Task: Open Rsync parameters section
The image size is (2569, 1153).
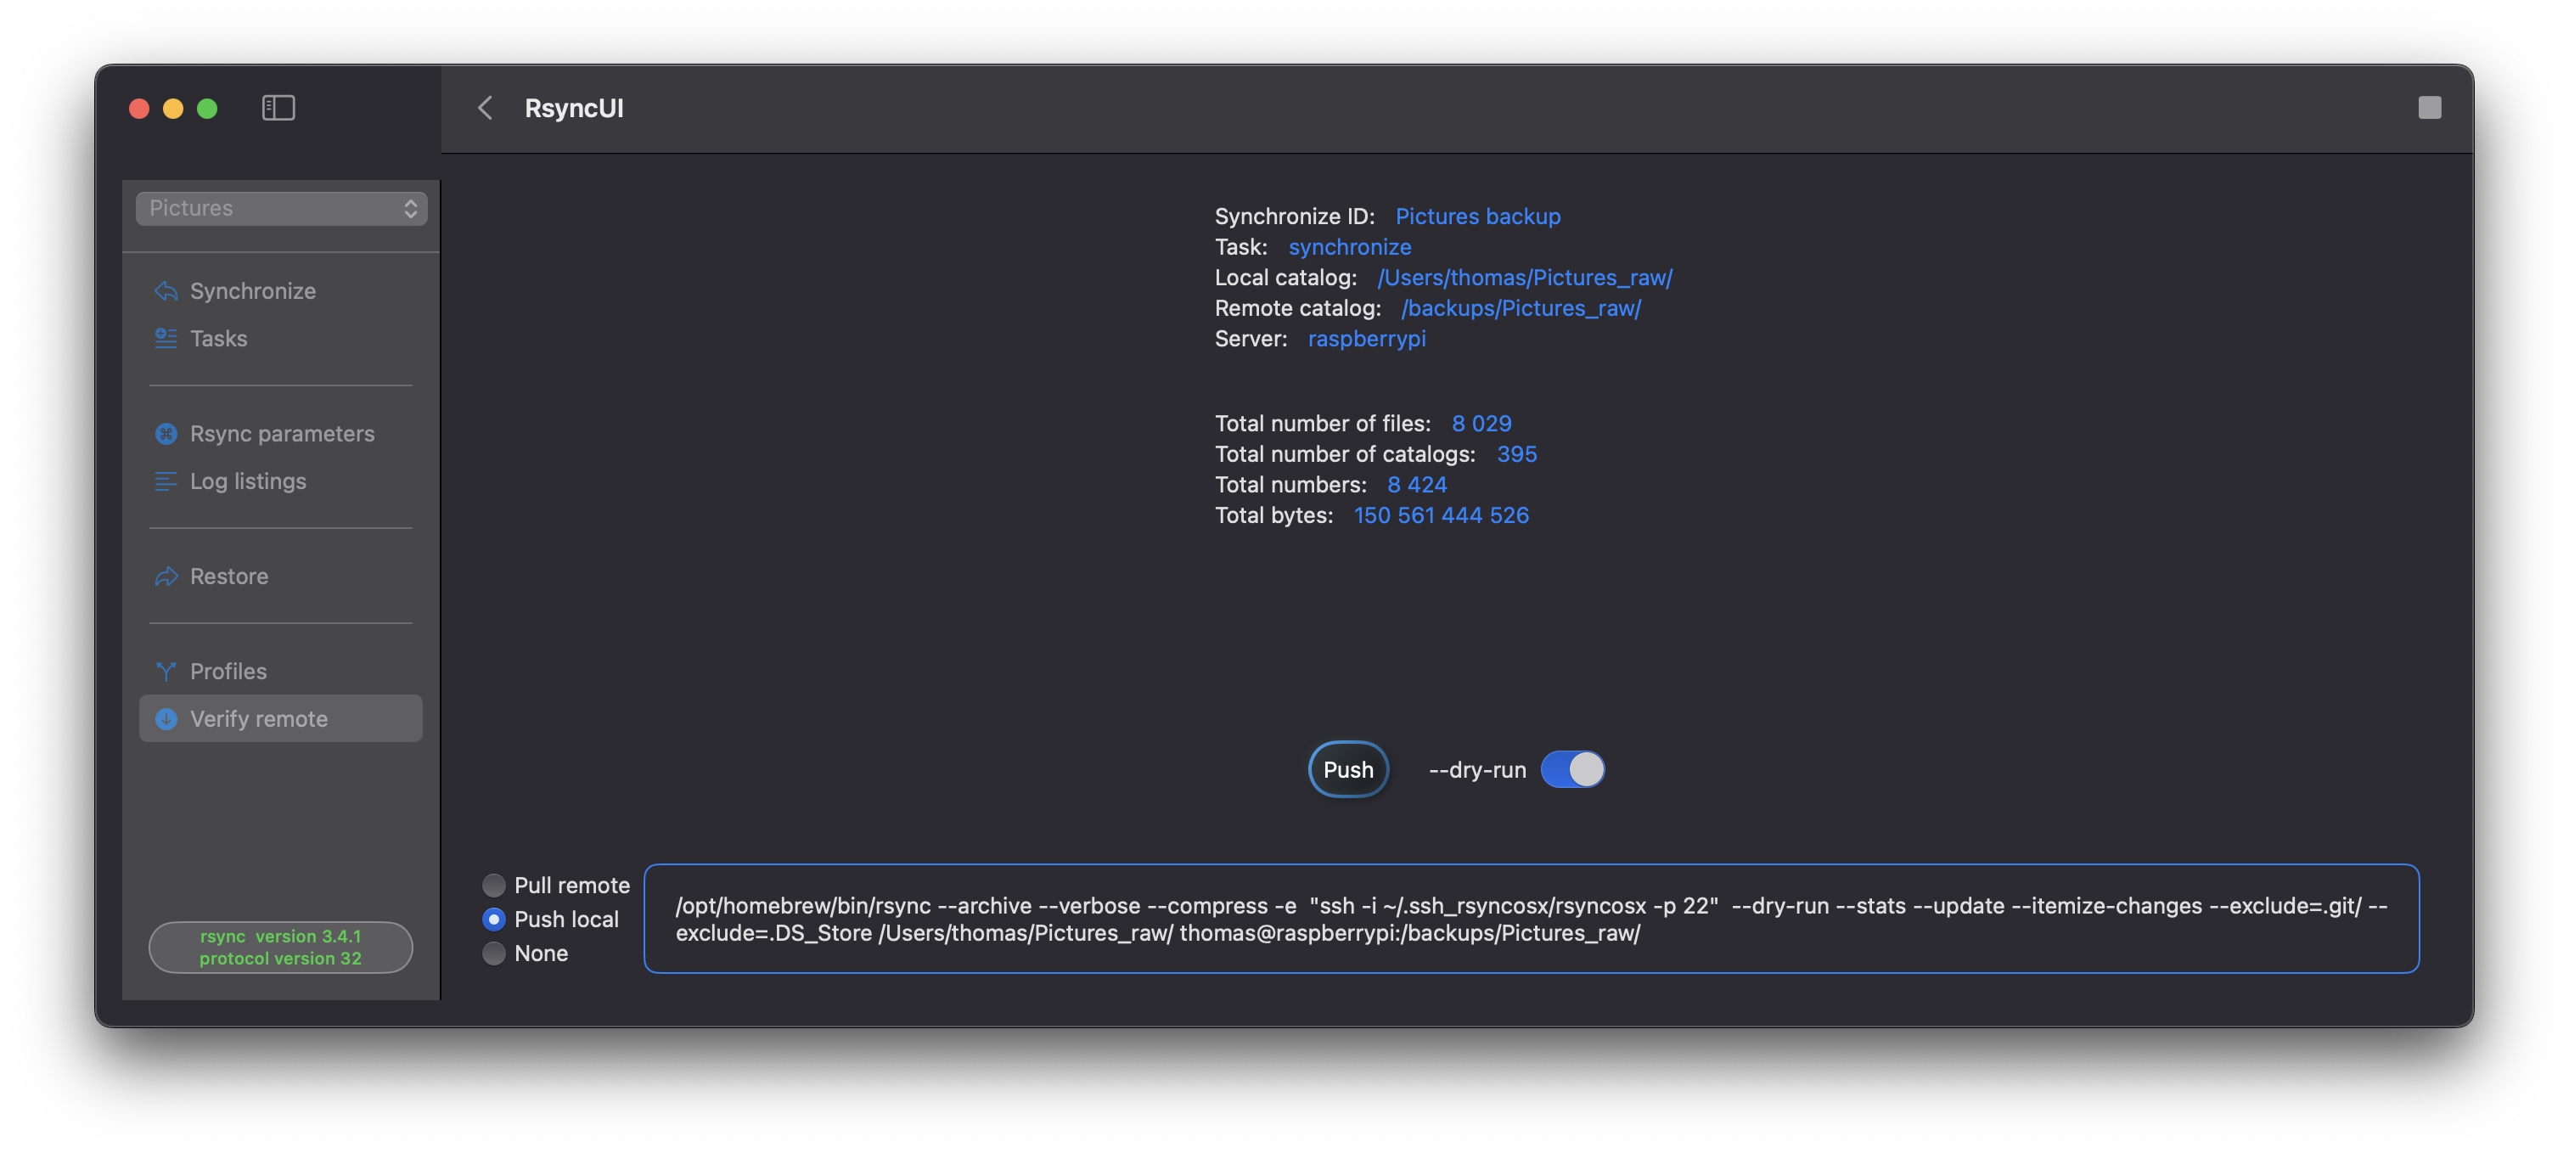Action: pyautogui.click(x=281, y=434)
